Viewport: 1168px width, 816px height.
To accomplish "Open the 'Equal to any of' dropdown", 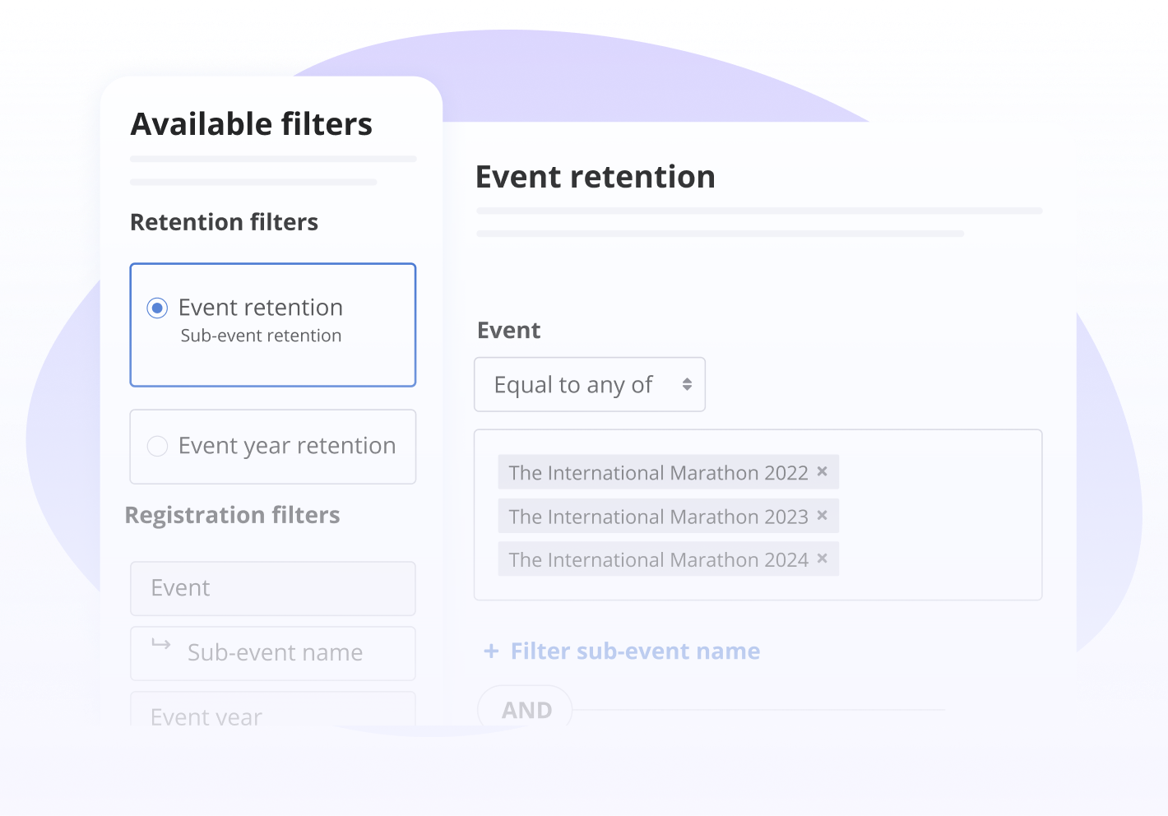I will 589,384.
